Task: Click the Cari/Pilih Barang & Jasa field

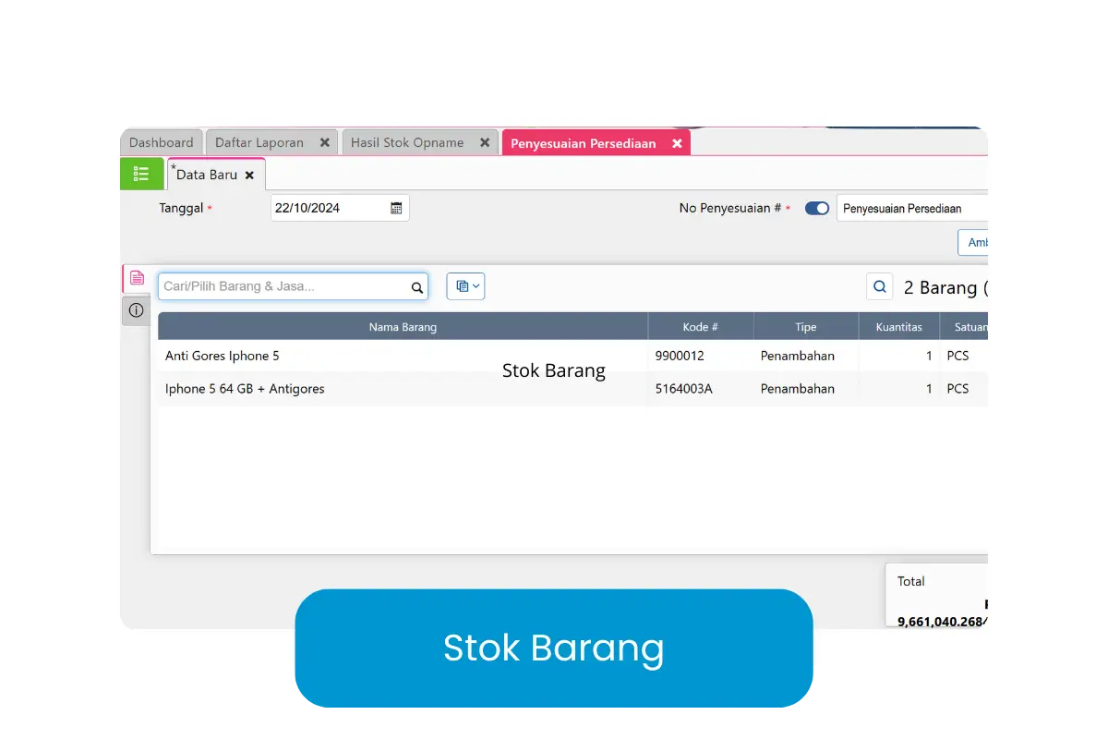Action: (x=283, y=286)
